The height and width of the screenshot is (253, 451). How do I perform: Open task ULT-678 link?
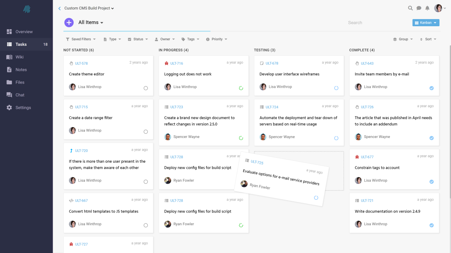[x=272, y=63]
